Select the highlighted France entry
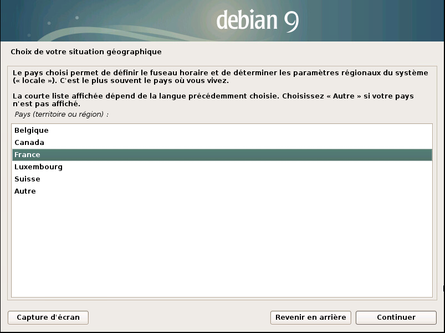The width and height of the screenshot is (445, 333). 222,155
